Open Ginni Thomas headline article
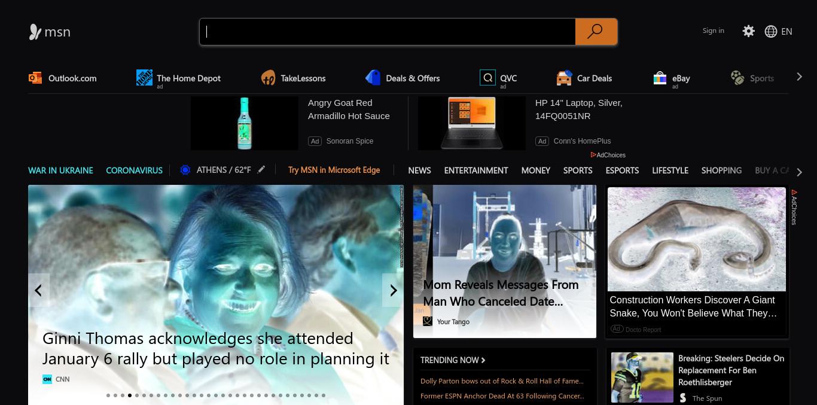Screen dimensions: 817x405 point(216,349)
